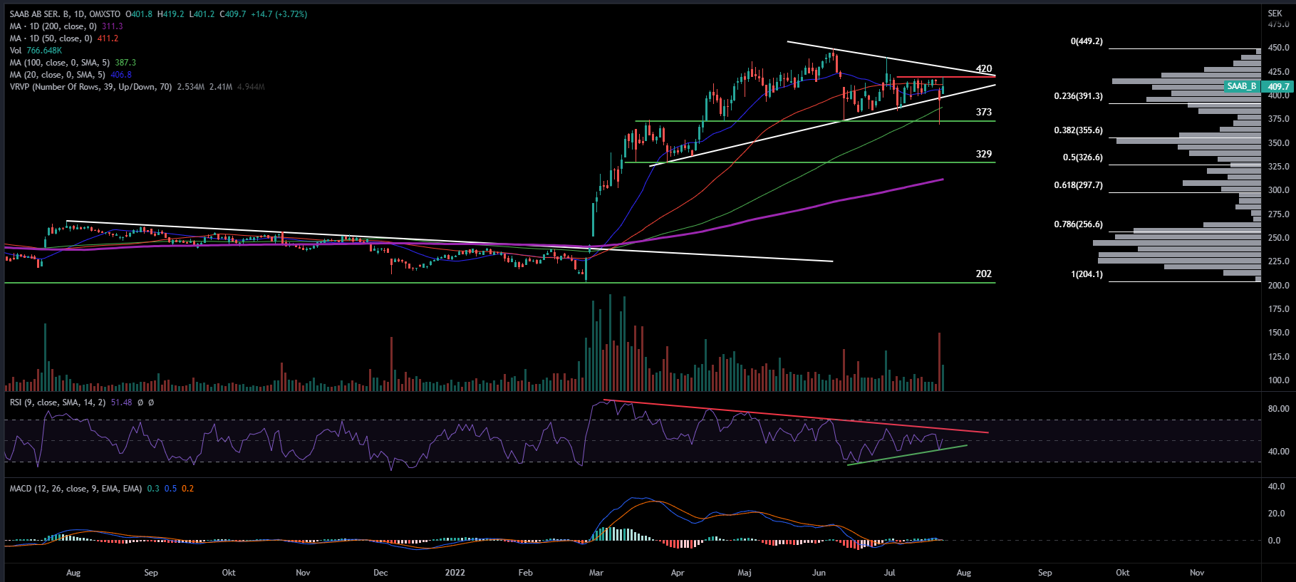Click the 373 support level label

coord(983,112)
